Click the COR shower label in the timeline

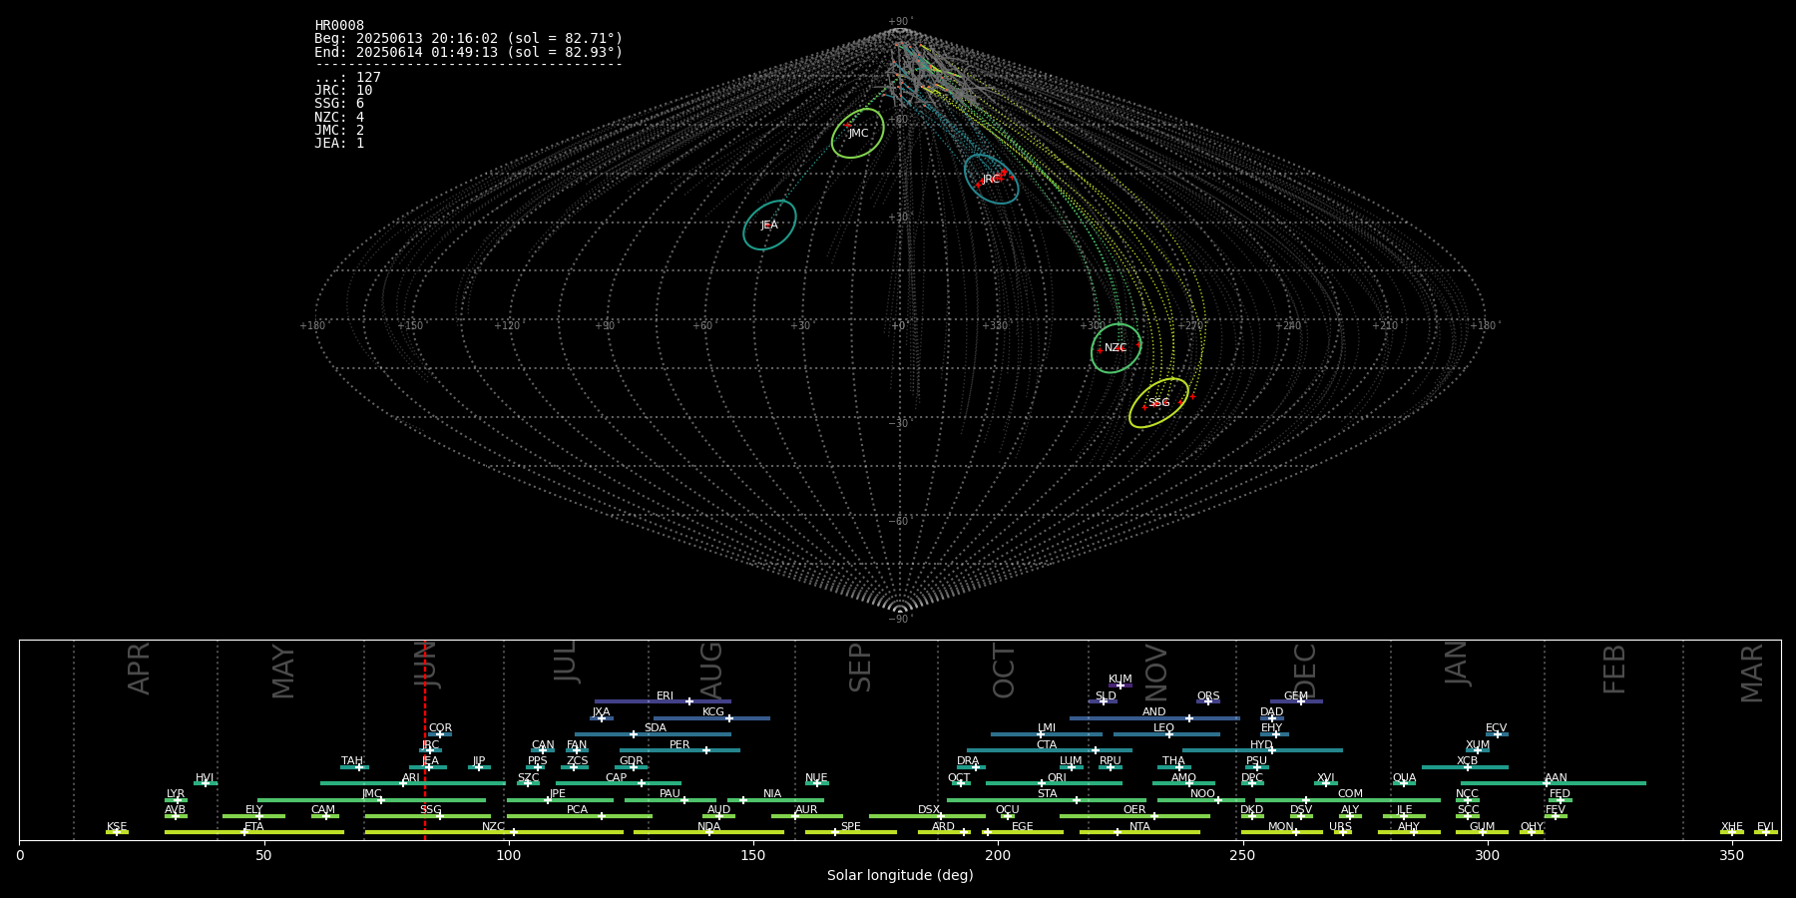click(x=440, y=728)
